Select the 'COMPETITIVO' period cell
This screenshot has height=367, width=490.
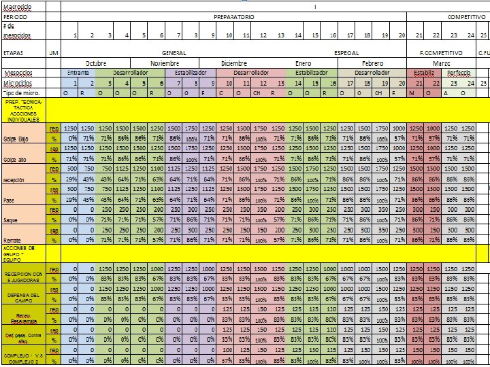[x=448, y=17]
